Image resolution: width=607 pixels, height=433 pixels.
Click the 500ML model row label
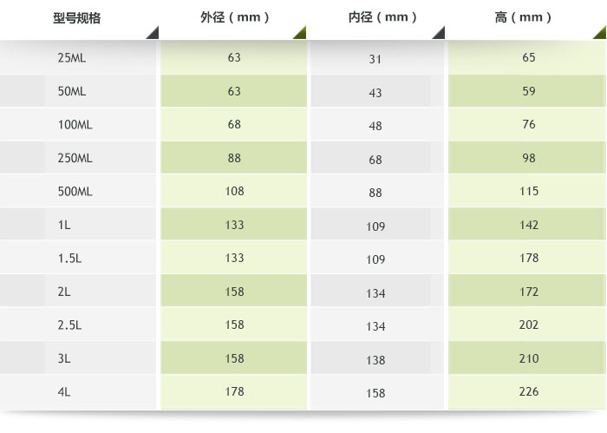(75, 192)
